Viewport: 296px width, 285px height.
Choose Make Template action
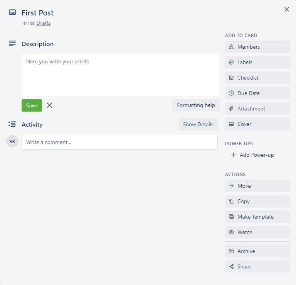(x=257, y=217)
